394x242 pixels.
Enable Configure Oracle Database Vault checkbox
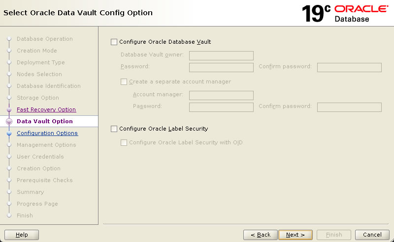point(114,42)
